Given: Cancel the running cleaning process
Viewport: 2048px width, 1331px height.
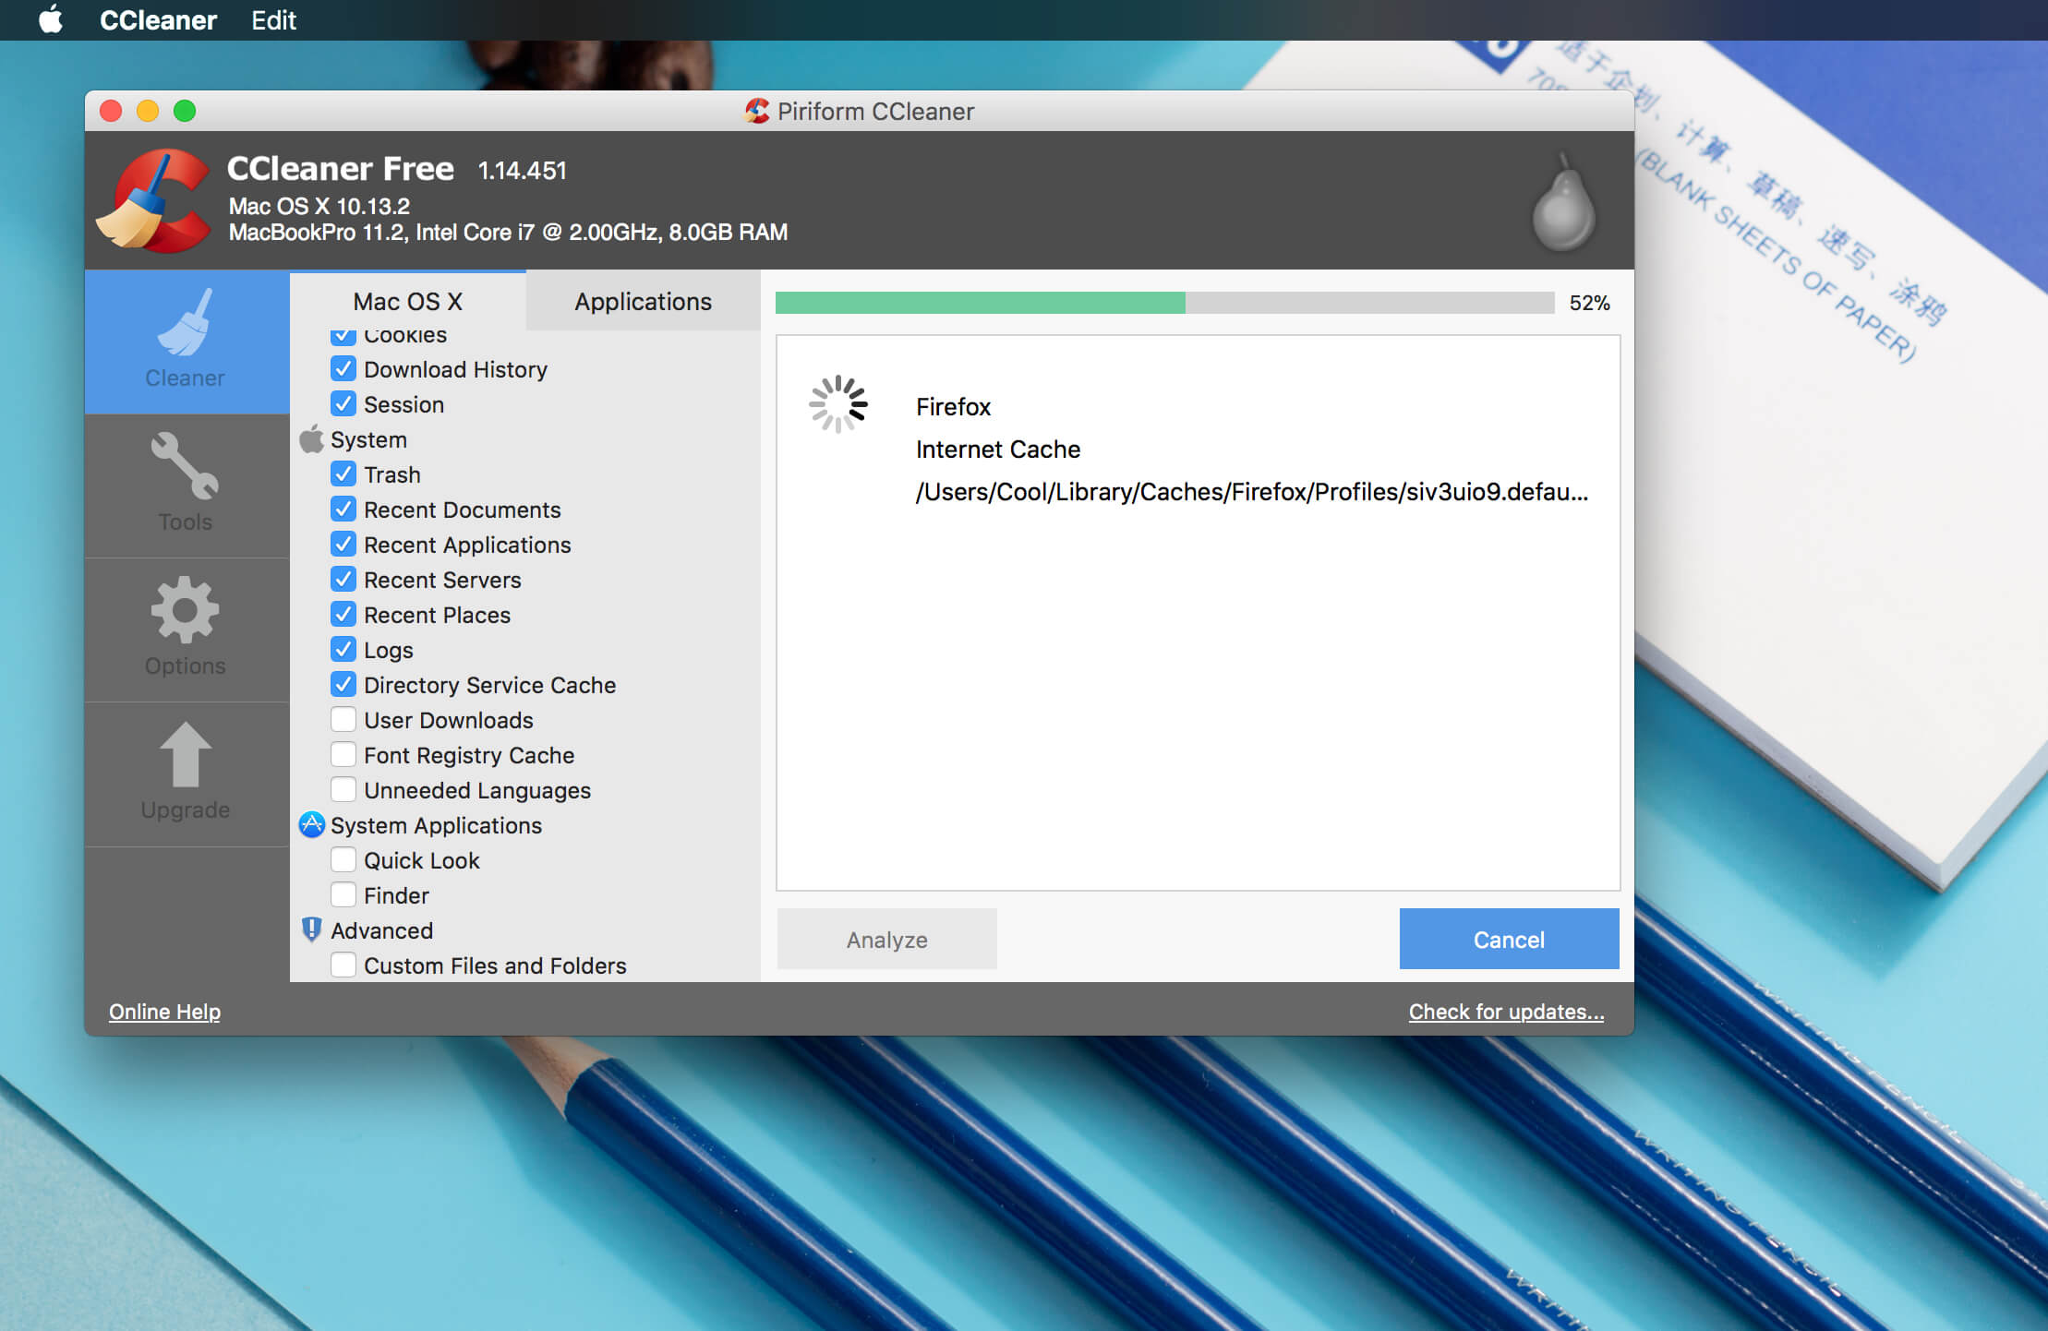Looking at the screenshot, I should pyautogui.click(x=1509, y=940).
